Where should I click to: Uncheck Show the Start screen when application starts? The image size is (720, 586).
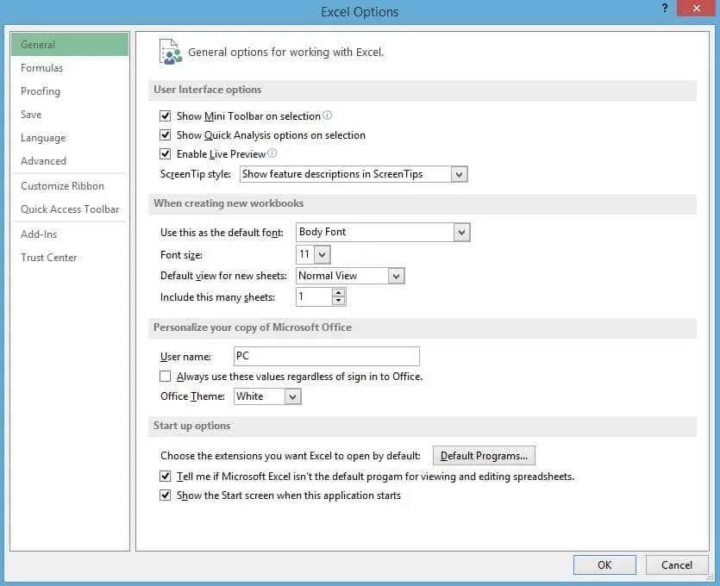[x=165, y=496]
